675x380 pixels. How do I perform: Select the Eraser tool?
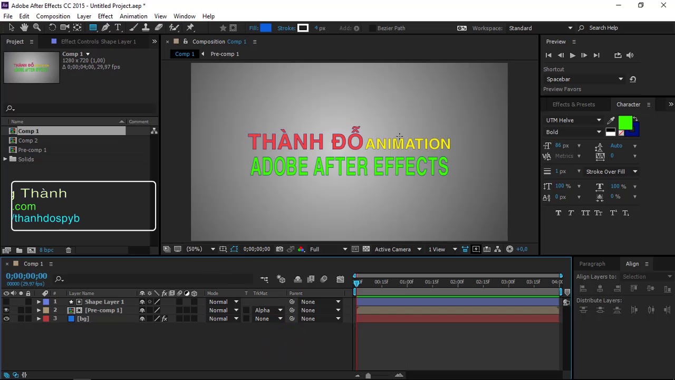click(159, 27)
